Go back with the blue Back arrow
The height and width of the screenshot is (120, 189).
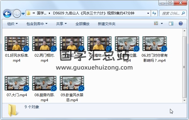tap(7, 13)
